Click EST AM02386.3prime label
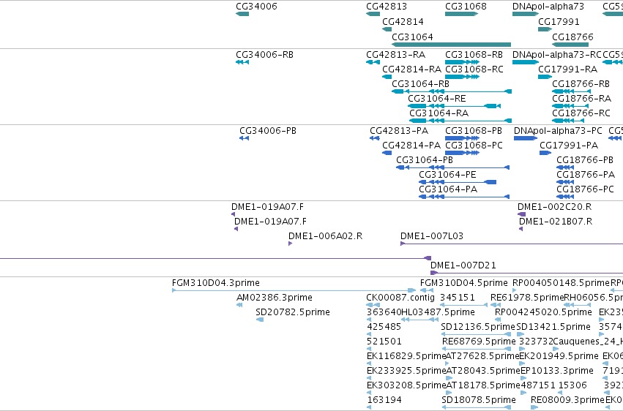This screenshot has height=411, width=623. tap(274, 298)
